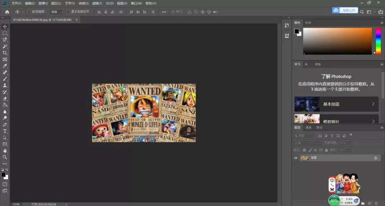
Task: Click the foreground color swatch in Color panel
Action: point(297,31)
